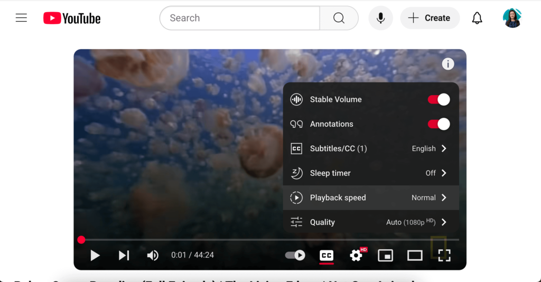This screenshot has height=282, width=541.
Task: Go to the YouTube home logo
Action: point(72,18)
